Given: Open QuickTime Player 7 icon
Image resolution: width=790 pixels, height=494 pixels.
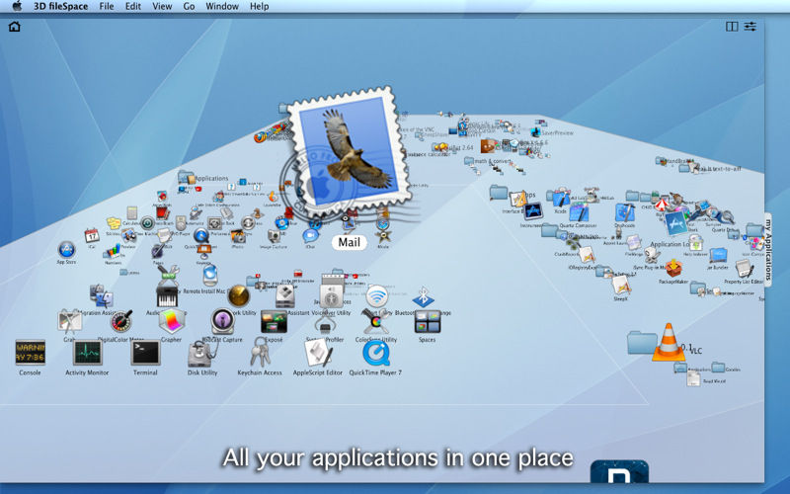Looking at the screenshot, I should (x=376, y=353).
